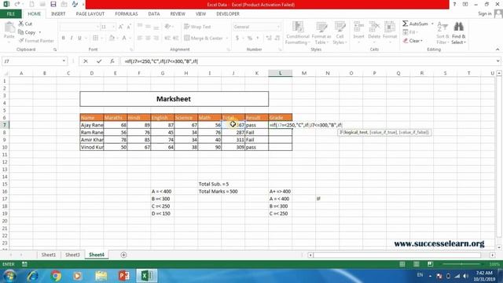
Task: Open the AutoSum dropdown arrow
Action: coord(432,24)
